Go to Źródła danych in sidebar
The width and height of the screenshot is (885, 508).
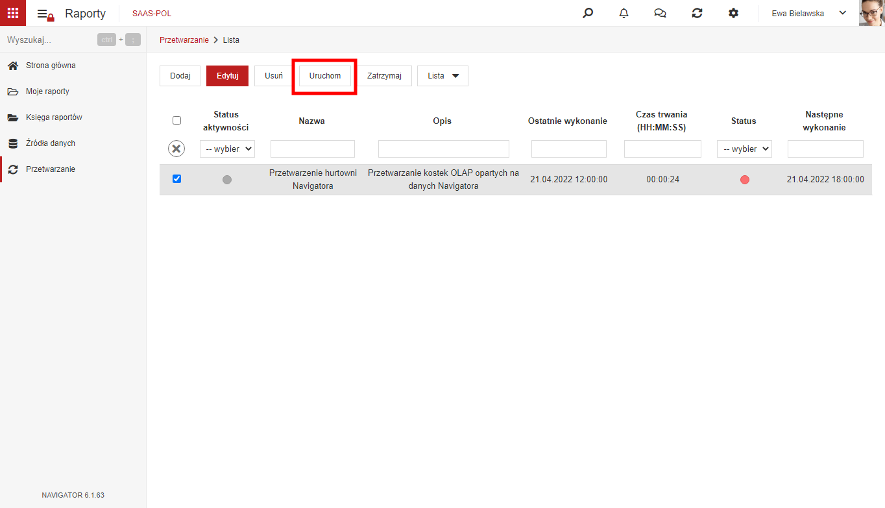pos(51,143)
